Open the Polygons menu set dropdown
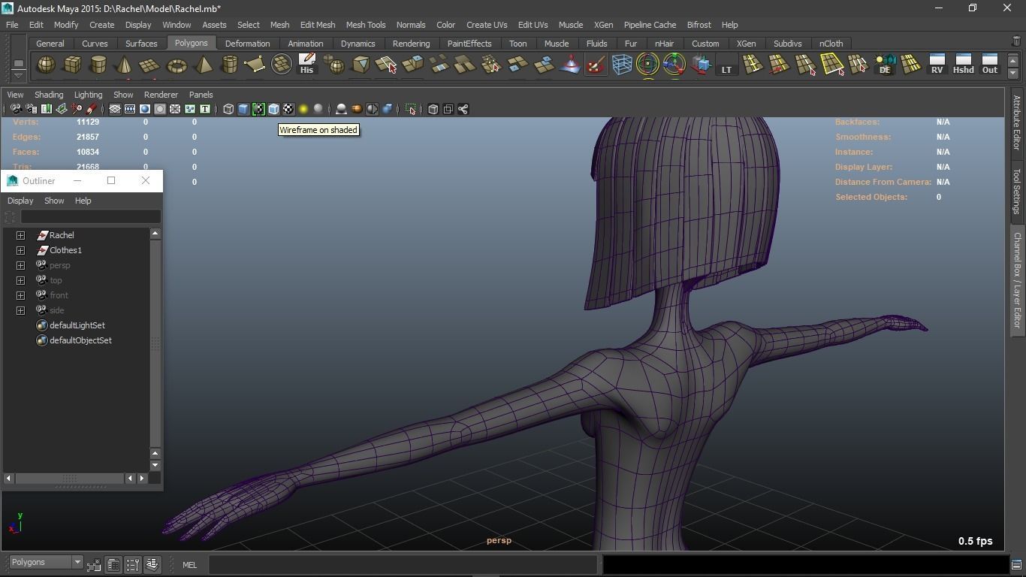1026x577 pixels. click(46, 563)
